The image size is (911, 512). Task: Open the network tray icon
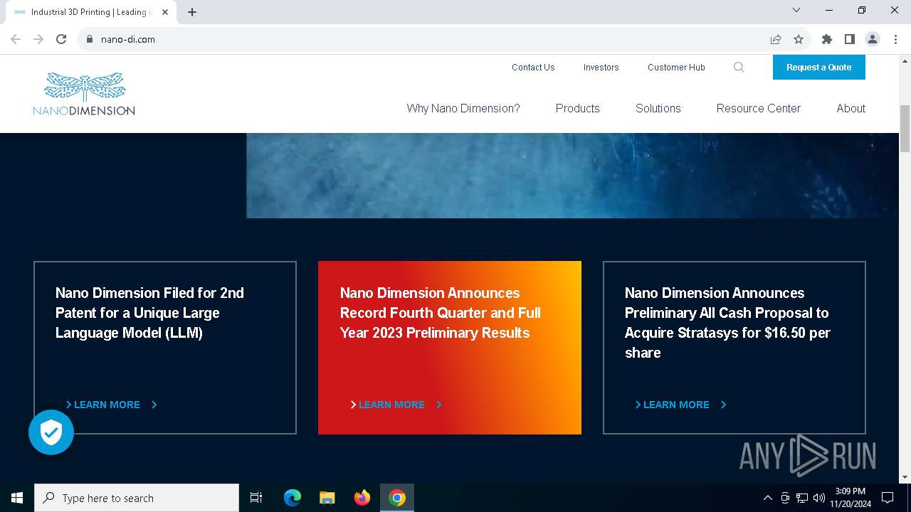pos(802,498)
